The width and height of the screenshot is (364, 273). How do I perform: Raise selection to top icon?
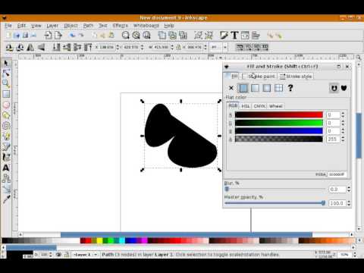(88, 47)
